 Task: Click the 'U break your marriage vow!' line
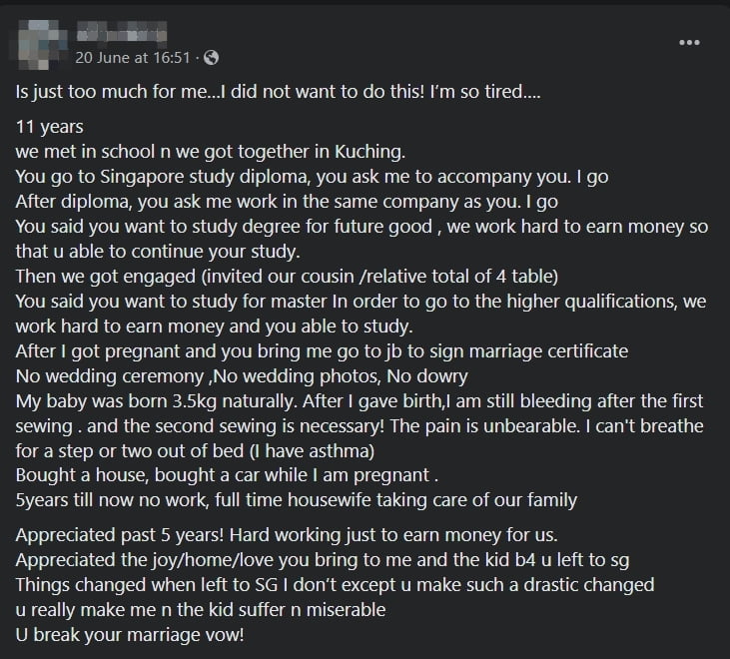point(130,635)
